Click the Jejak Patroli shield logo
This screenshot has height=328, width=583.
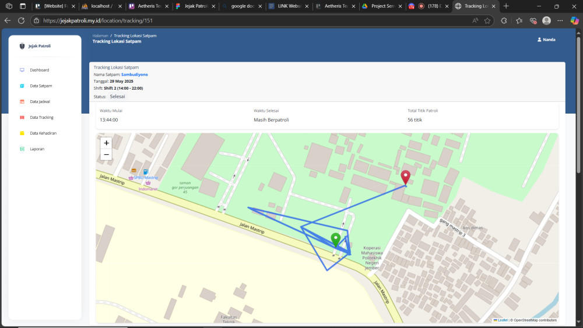22,46
